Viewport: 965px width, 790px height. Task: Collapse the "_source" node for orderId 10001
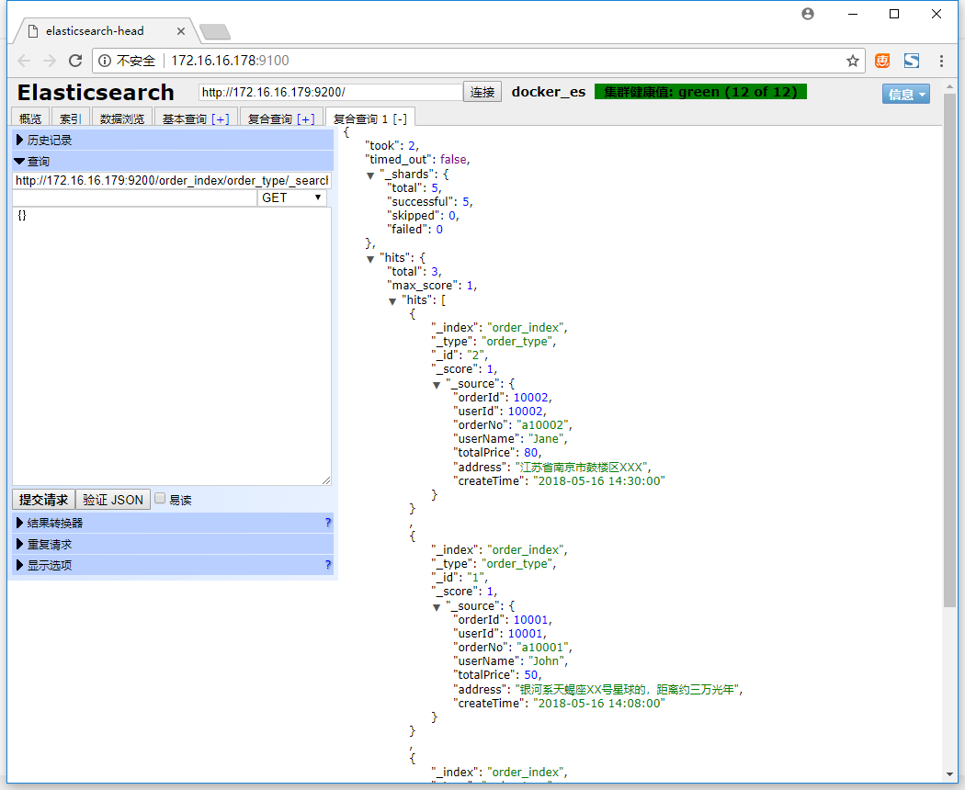coord(437,607)
